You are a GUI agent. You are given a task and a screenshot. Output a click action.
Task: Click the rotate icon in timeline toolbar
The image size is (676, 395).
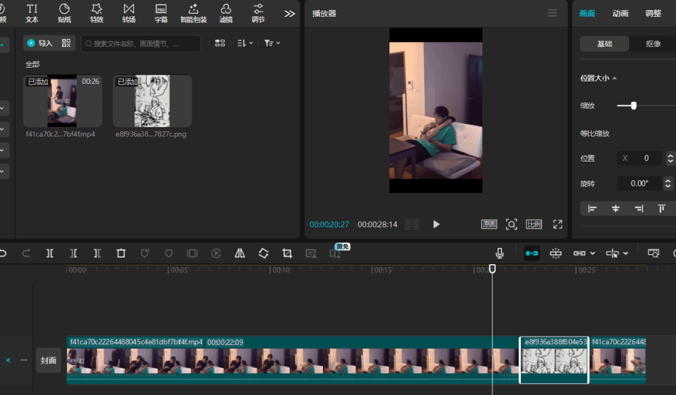tap(264, 254)
